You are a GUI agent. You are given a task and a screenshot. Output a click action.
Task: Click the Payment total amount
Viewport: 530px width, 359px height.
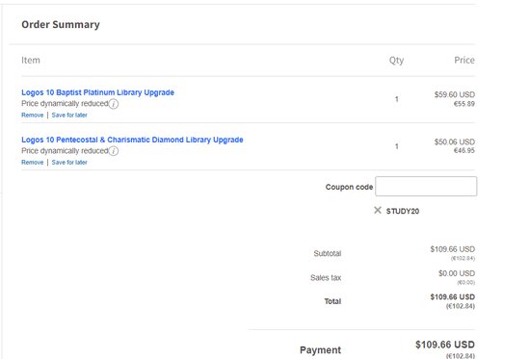[445, 345]
